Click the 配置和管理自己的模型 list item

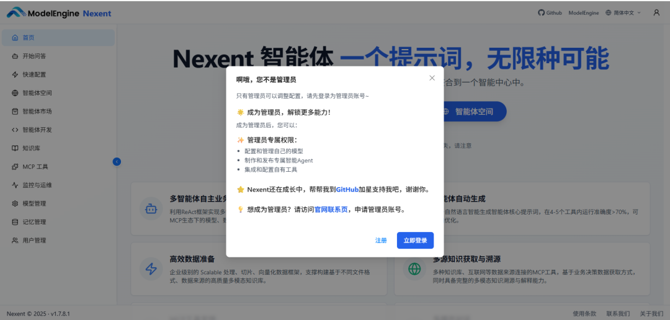pos(274,151)
